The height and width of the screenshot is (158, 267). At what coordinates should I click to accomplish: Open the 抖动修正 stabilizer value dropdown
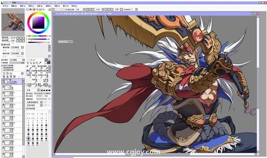[136, 9]
